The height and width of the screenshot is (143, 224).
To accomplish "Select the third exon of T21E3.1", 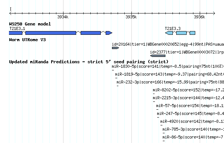I will (x=91, y=33).
